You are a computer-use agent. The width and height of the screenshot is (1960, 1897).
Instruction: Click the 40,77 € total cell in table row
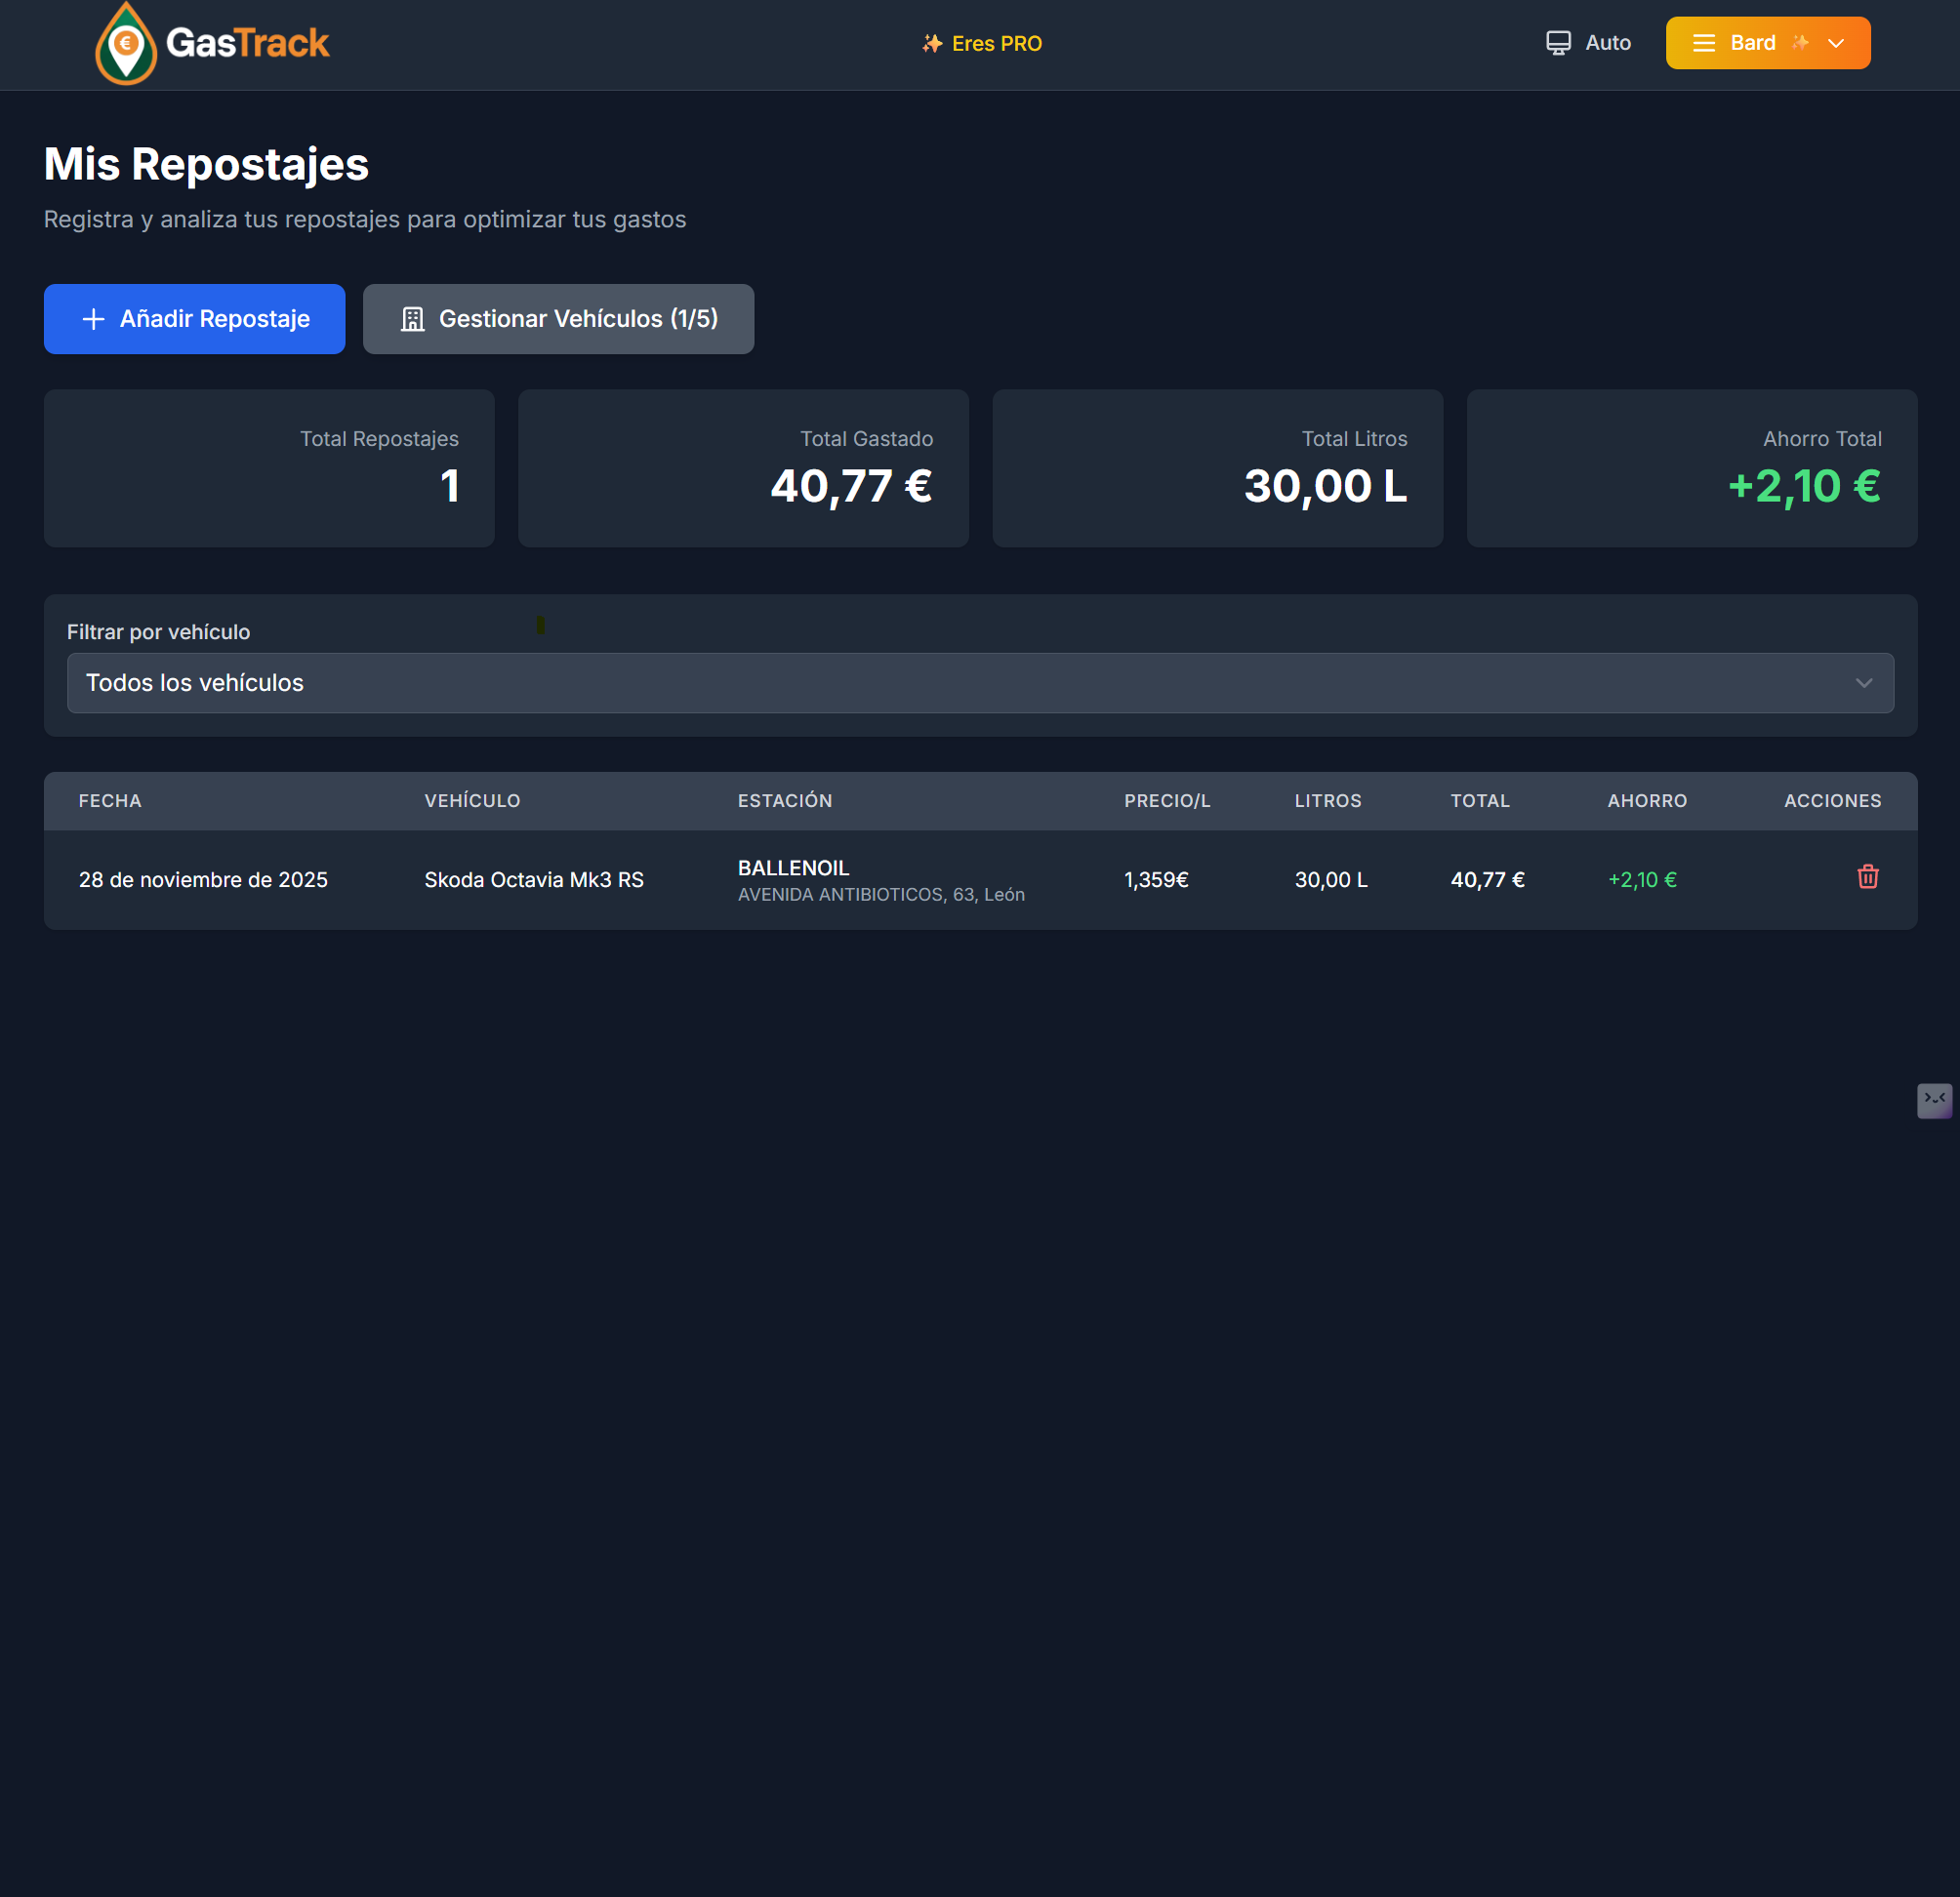tap(1487, 879)
